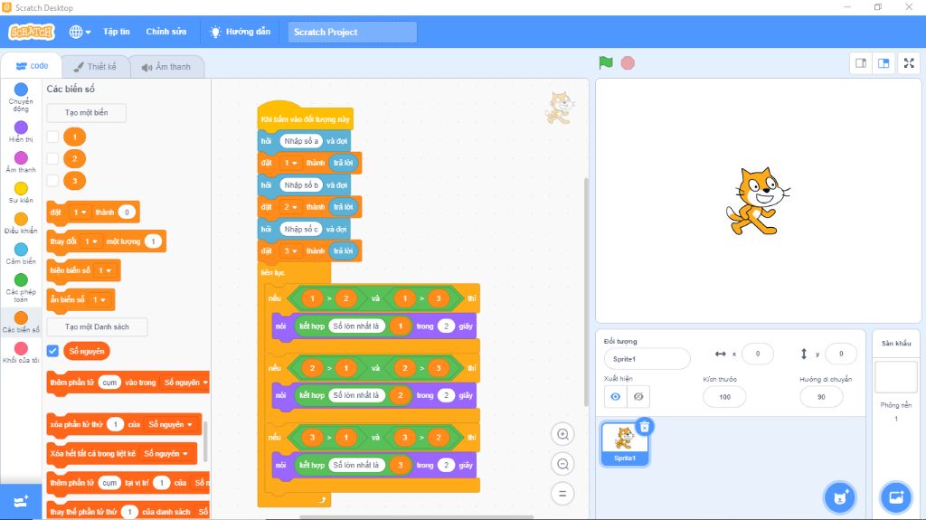
Task: Reset workspace zoom with equals button
Action: 562,494
